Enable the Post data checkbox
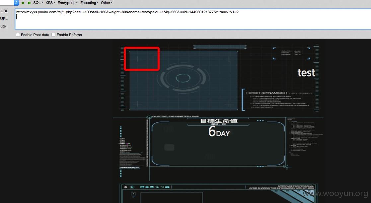 click(18, 35)
